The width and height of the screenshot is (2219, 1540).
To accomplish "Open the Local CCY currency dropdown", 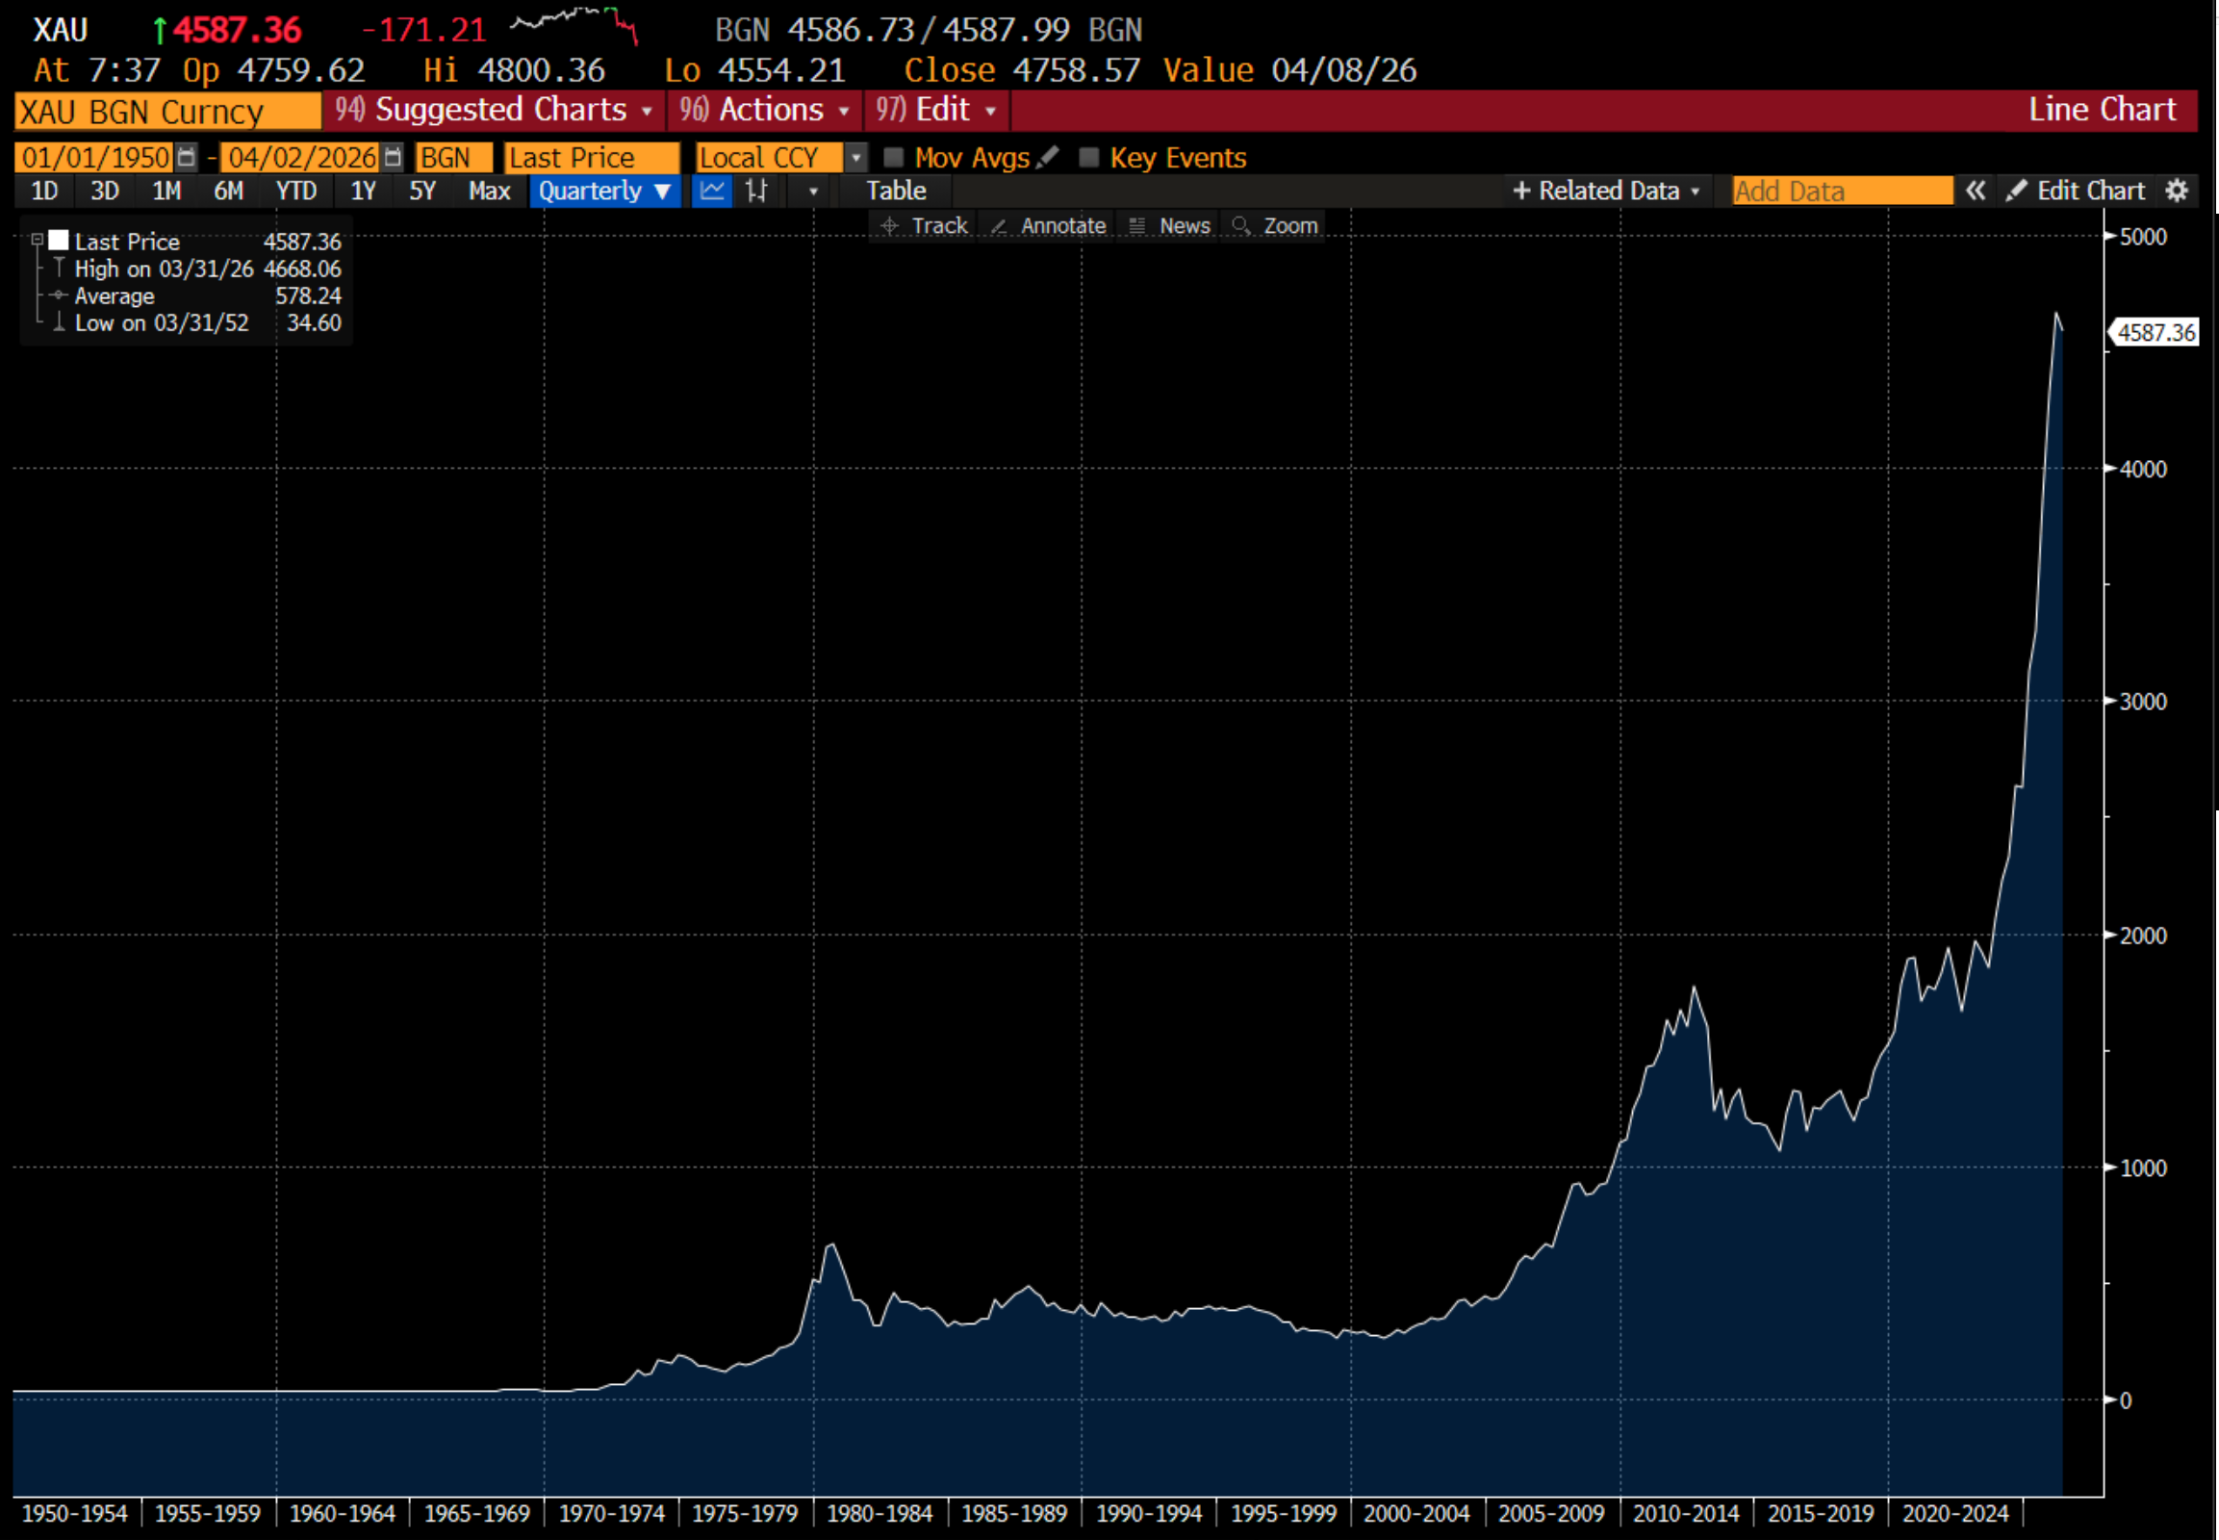I will [855, 157].
